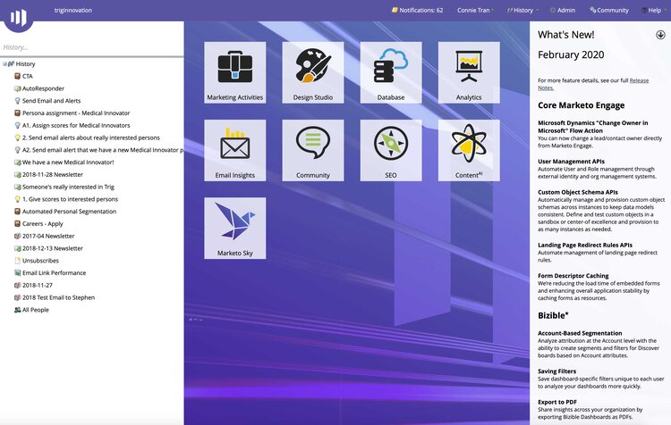Screen dimensions: 671x425
Task: Click the Saving Filters heading
Action: (556, 371)
